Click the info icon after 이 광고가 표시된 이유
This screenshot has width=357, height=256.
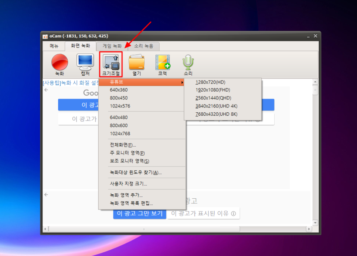(234, 214)
